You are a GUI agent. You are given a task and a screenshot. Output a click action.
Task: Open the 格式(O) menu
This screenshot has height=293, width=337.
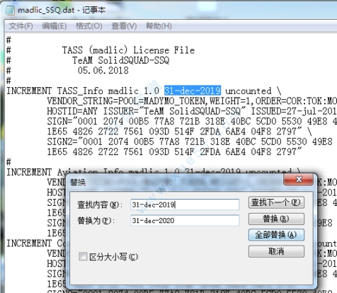coord(88,25)
